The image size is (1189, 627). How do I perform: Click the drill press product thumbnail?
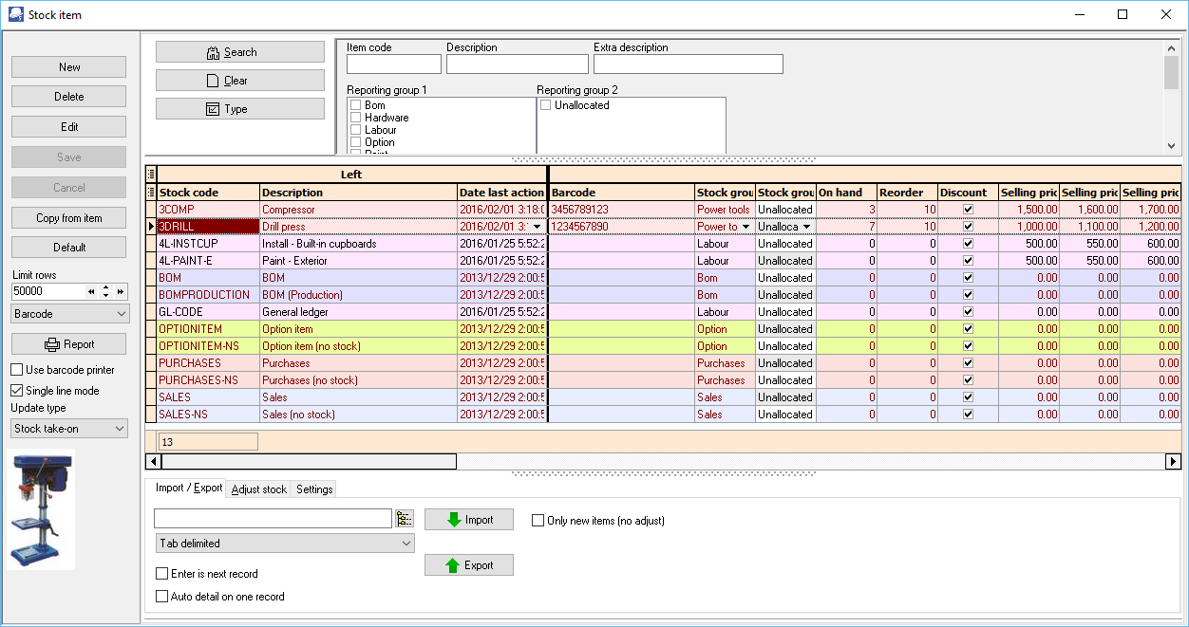(x=41, y=509)
